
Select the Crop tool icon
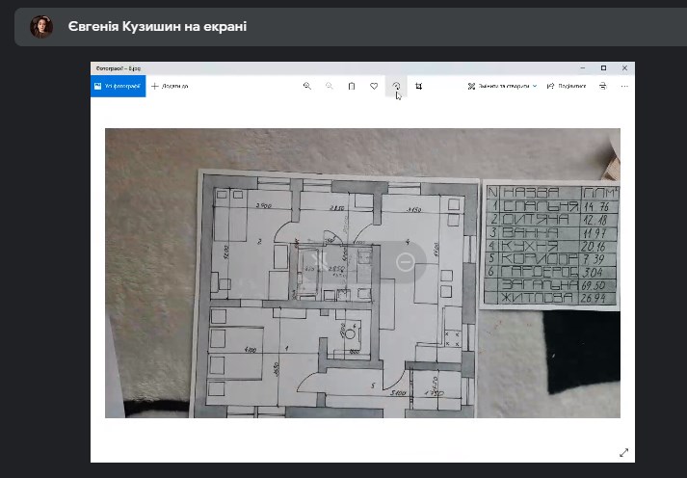point(419,87)
